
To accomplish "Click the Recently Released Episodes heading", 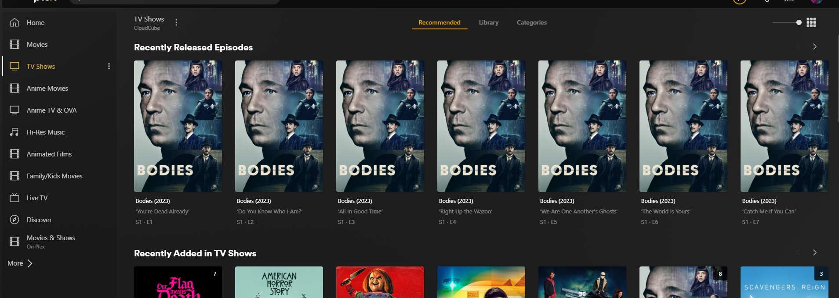I will click(193, 47).
